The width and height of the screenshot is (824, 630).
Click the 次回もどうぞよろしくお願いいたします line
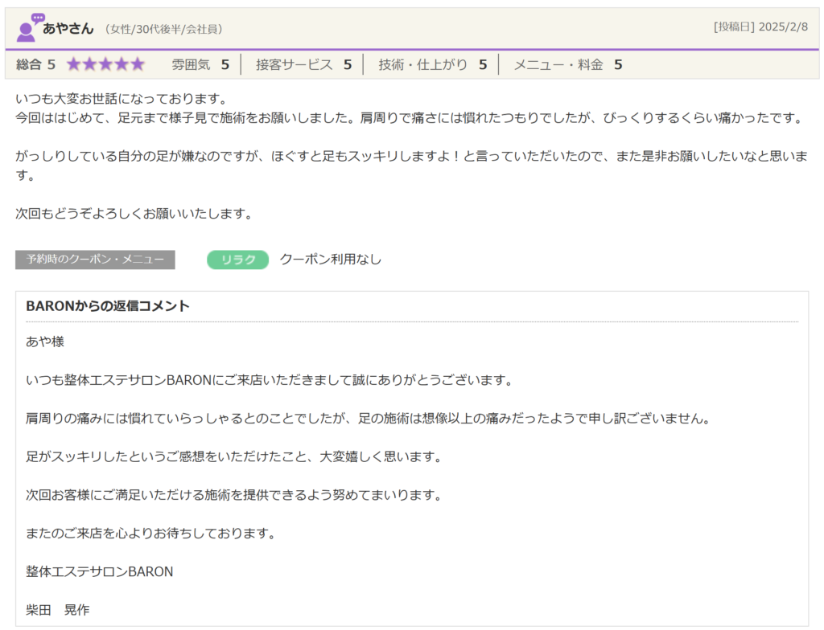134,214
